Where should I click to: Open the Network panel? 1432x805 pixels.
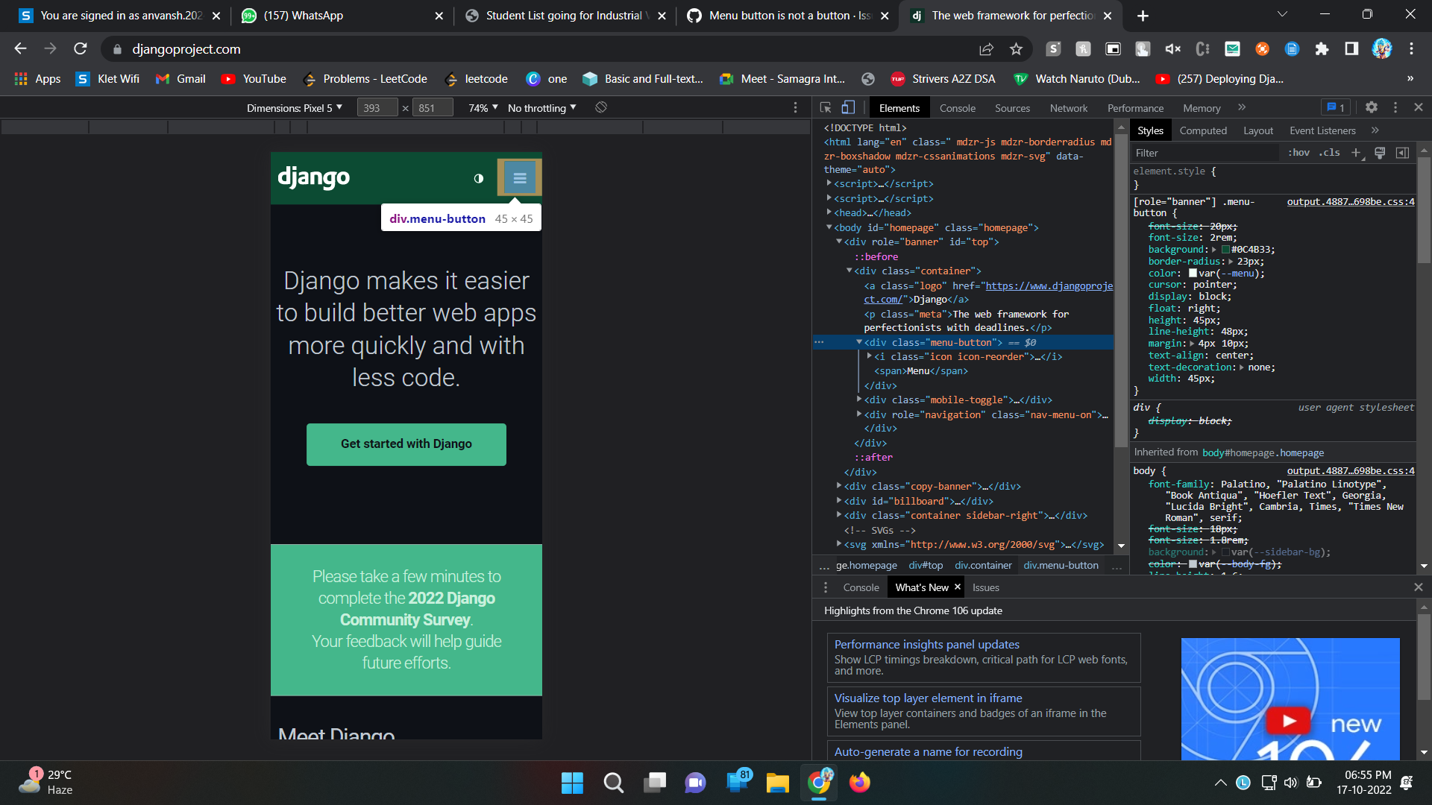pyautogui.click(x=1068, y=107)
